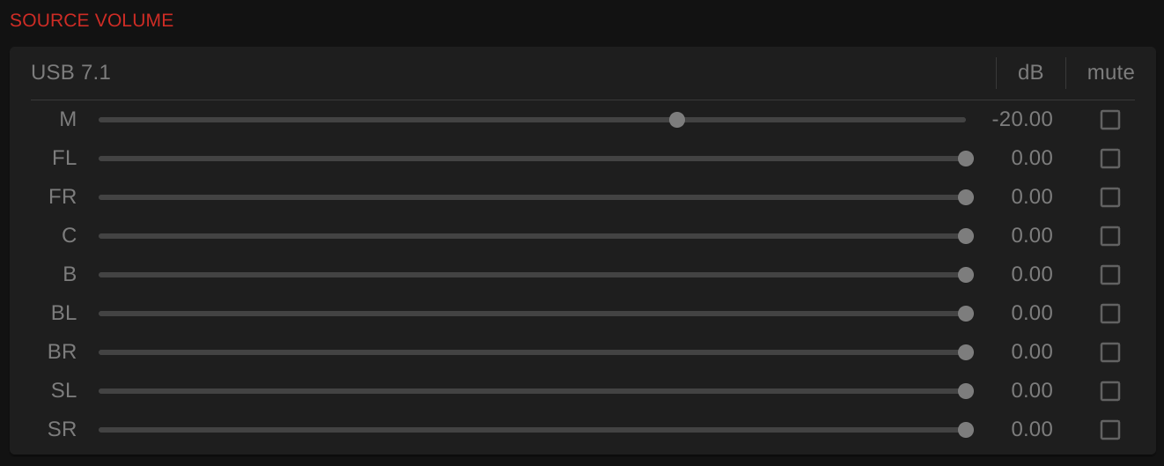Toggle mute for the C channel
The height and width of the screenshot is (466, 1164).
1110,236
